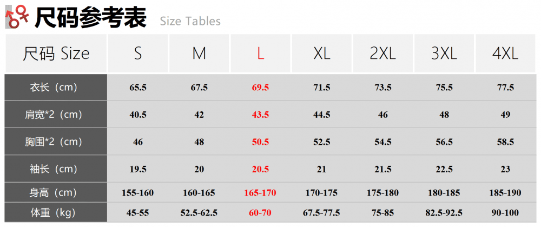Select the M size column header
The image size is (541, 227).
coord(199,54)
